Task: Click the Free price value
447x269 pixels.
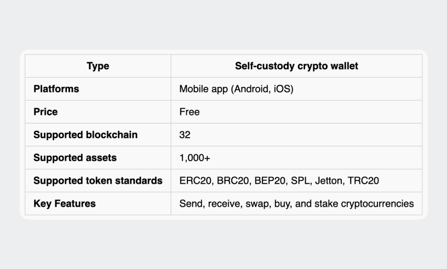Action: click(x=190, y=112)
